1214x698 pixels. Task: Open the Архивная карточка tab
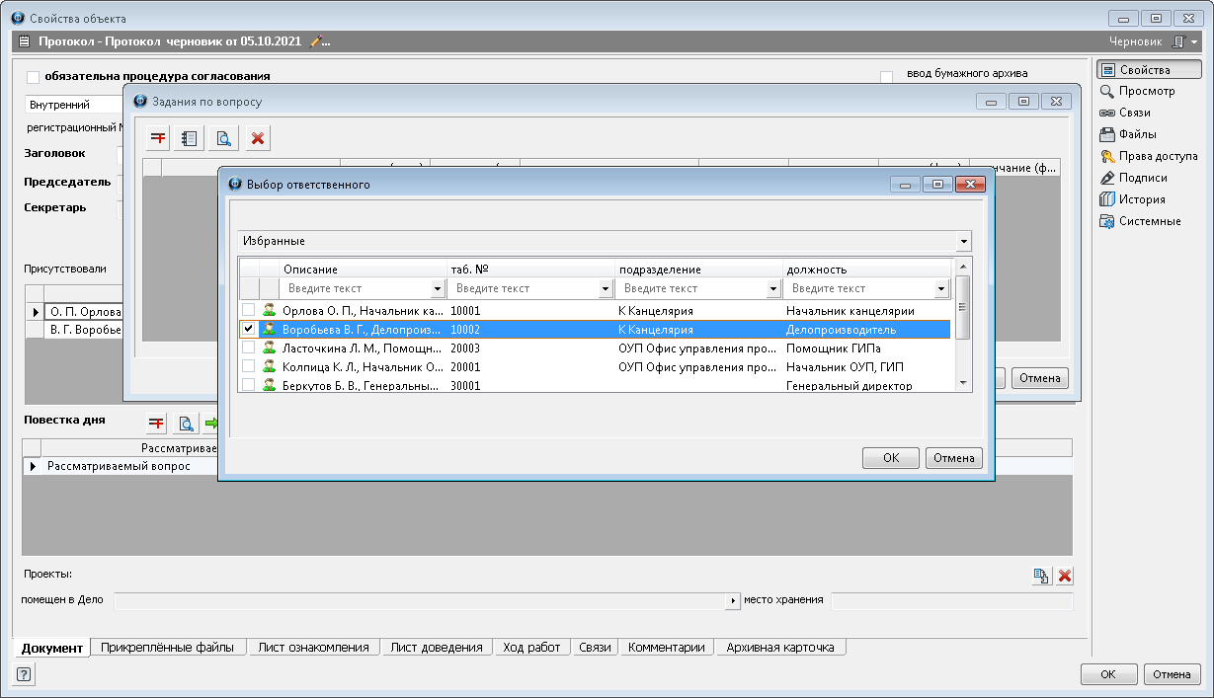(x=779, y=648)
